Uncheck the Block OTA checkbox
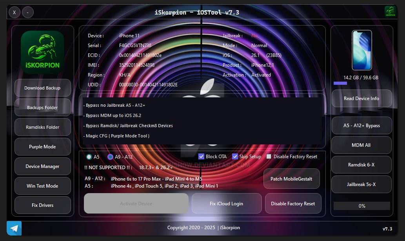Screen dimensions: 405x241 pyautogui.click(x=201, y=157)
